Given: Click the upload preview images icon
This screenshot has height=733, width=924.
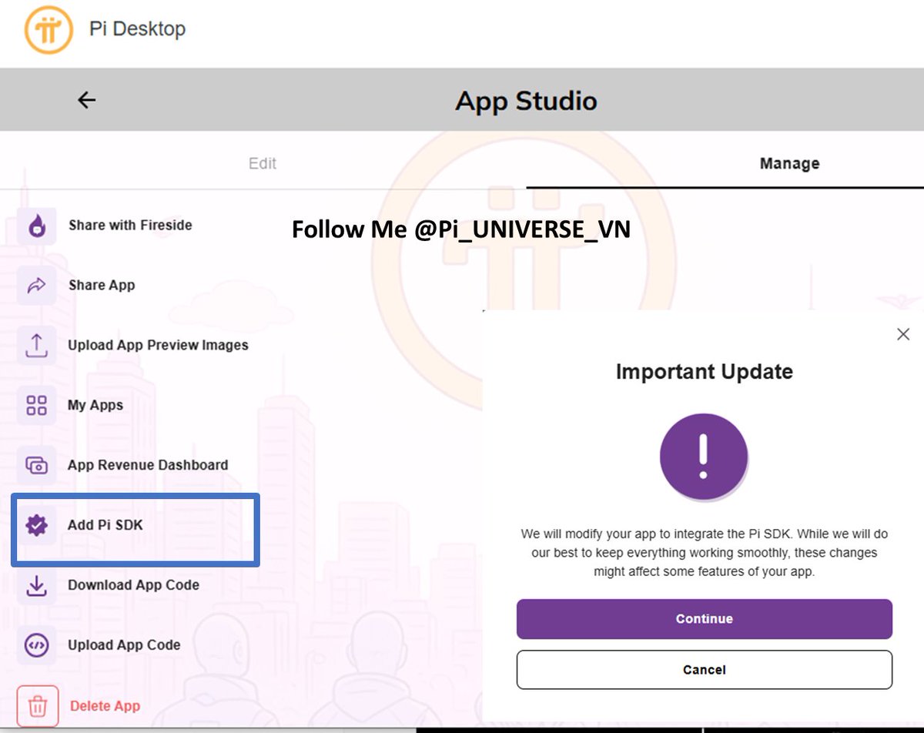Looking at the screenshot, I should point(36,345).
